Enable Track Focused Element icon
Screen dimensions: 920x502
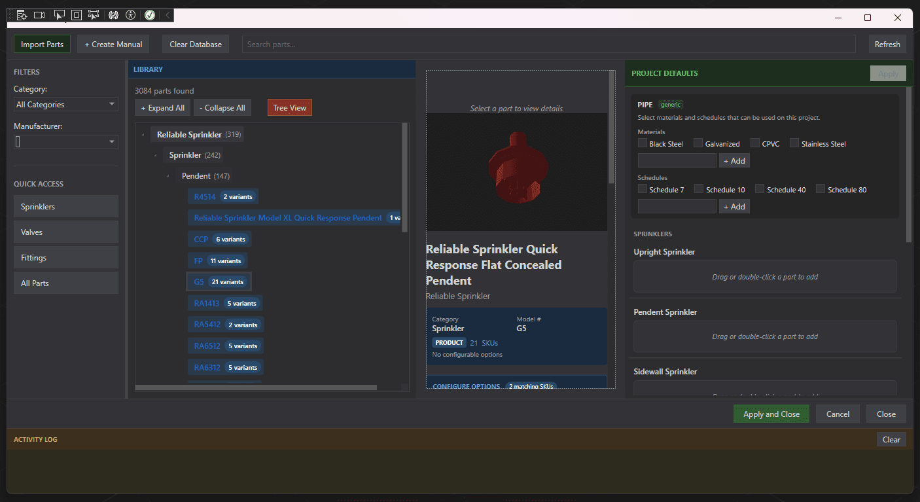pos(94,15)
